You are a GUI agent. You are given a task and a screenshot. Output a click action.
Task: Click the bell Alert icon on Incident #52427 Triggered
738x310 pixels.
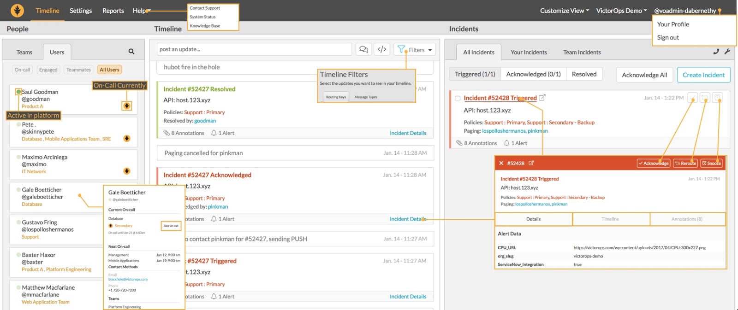click(x=214, y=296)
